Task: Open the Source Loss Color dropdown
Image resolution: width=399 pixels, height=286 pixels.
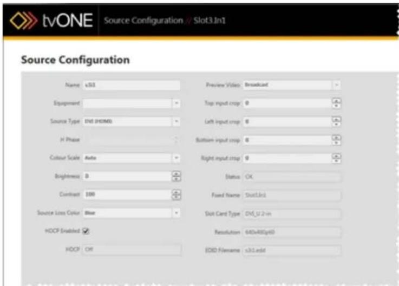Action: 176,213
